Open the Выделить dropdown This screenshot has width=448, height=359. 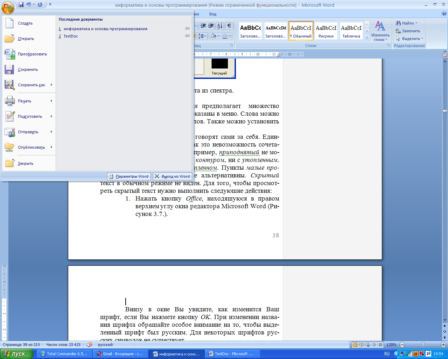pos(409,39)
